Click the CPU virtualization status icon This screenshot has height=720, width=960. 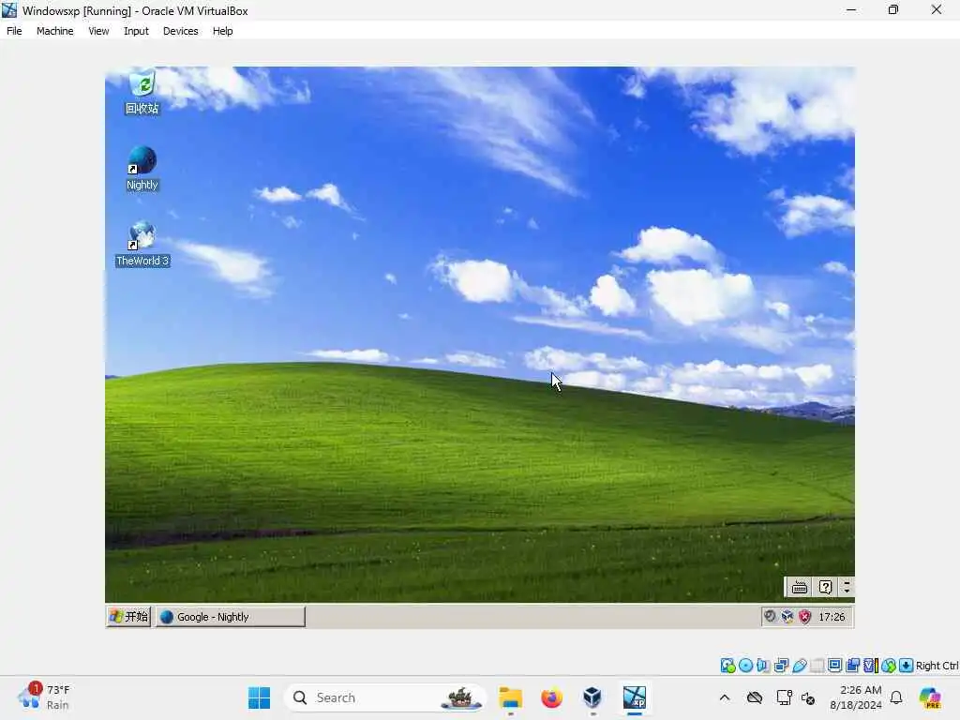point(871,666)
